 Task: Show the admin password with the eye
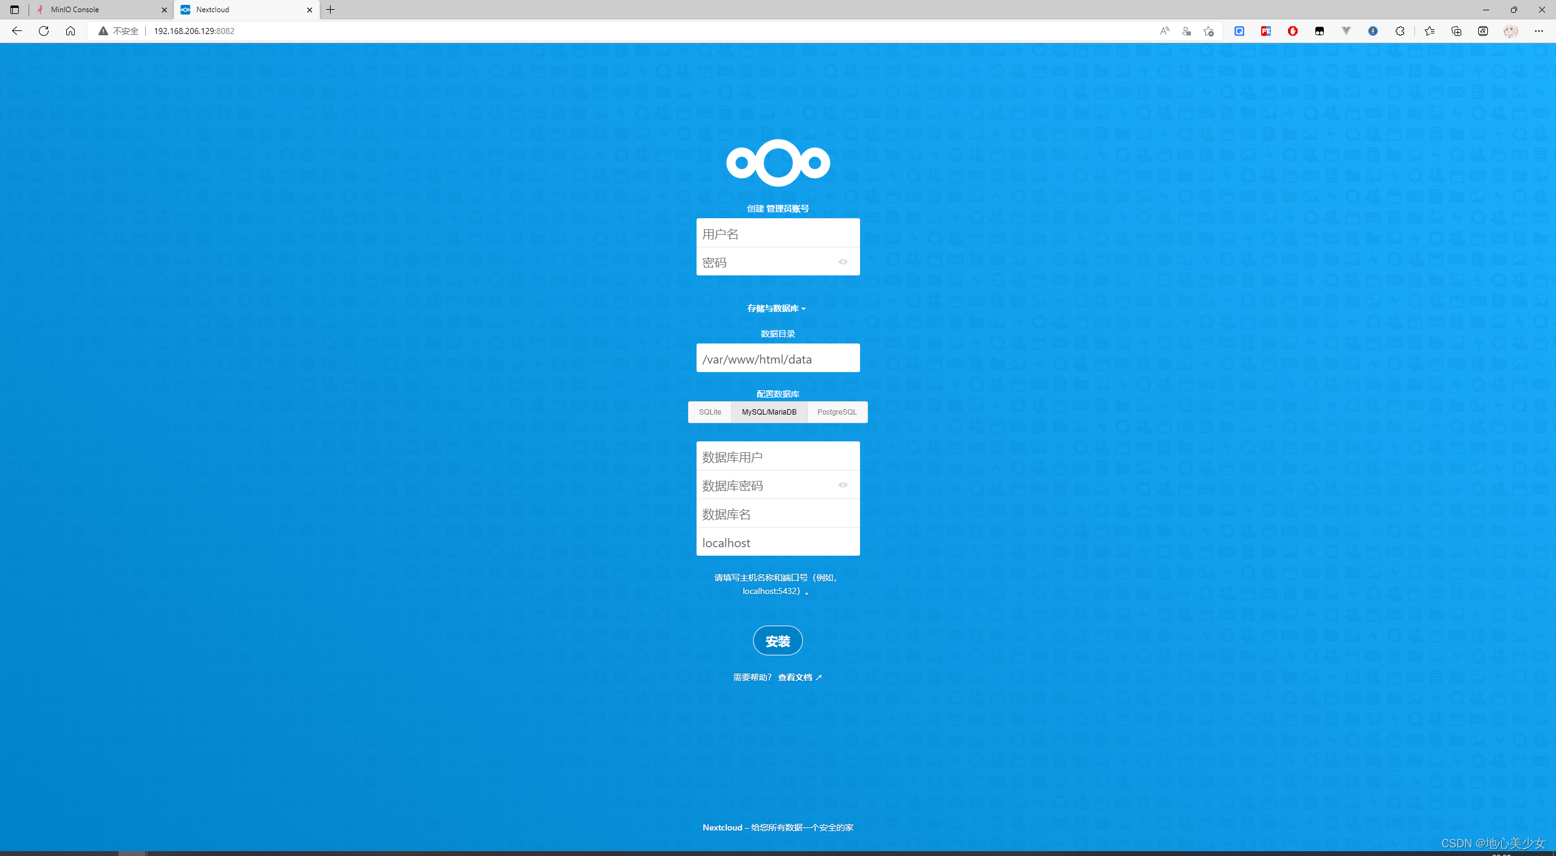[x=842, y=262]
